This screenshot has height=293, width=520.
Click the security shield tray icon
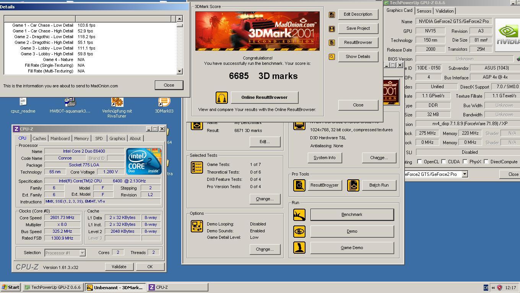click(x=499, y=288)
